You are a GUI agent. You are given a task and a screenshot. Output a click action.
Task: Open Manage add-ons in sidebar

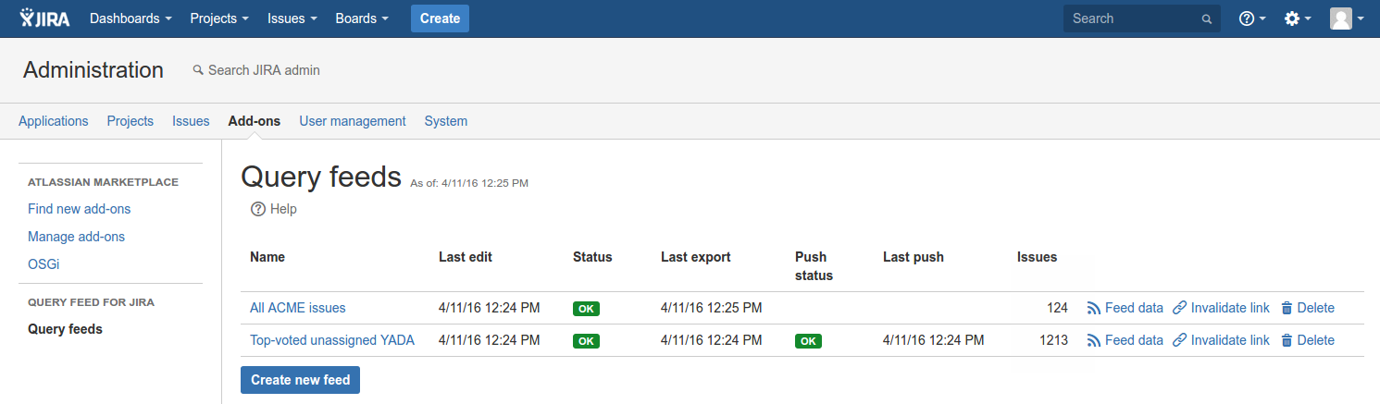76,237
